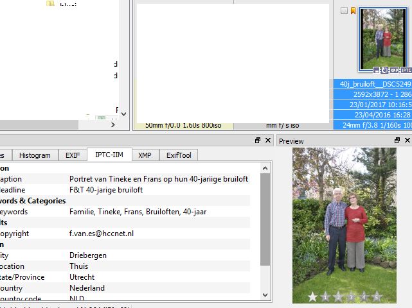Switch to the Histogram tab

pyautogui.click(x=35, y=155)
